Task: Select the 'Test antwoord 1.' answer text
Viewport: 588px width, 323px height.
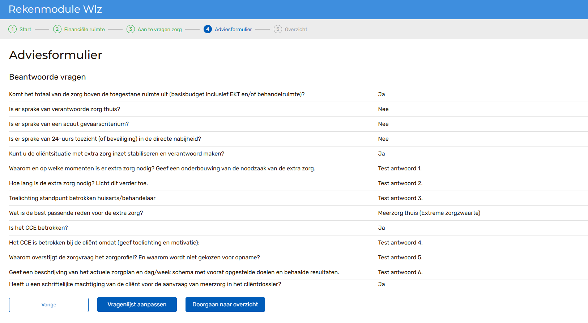Action: coord(400,169)
